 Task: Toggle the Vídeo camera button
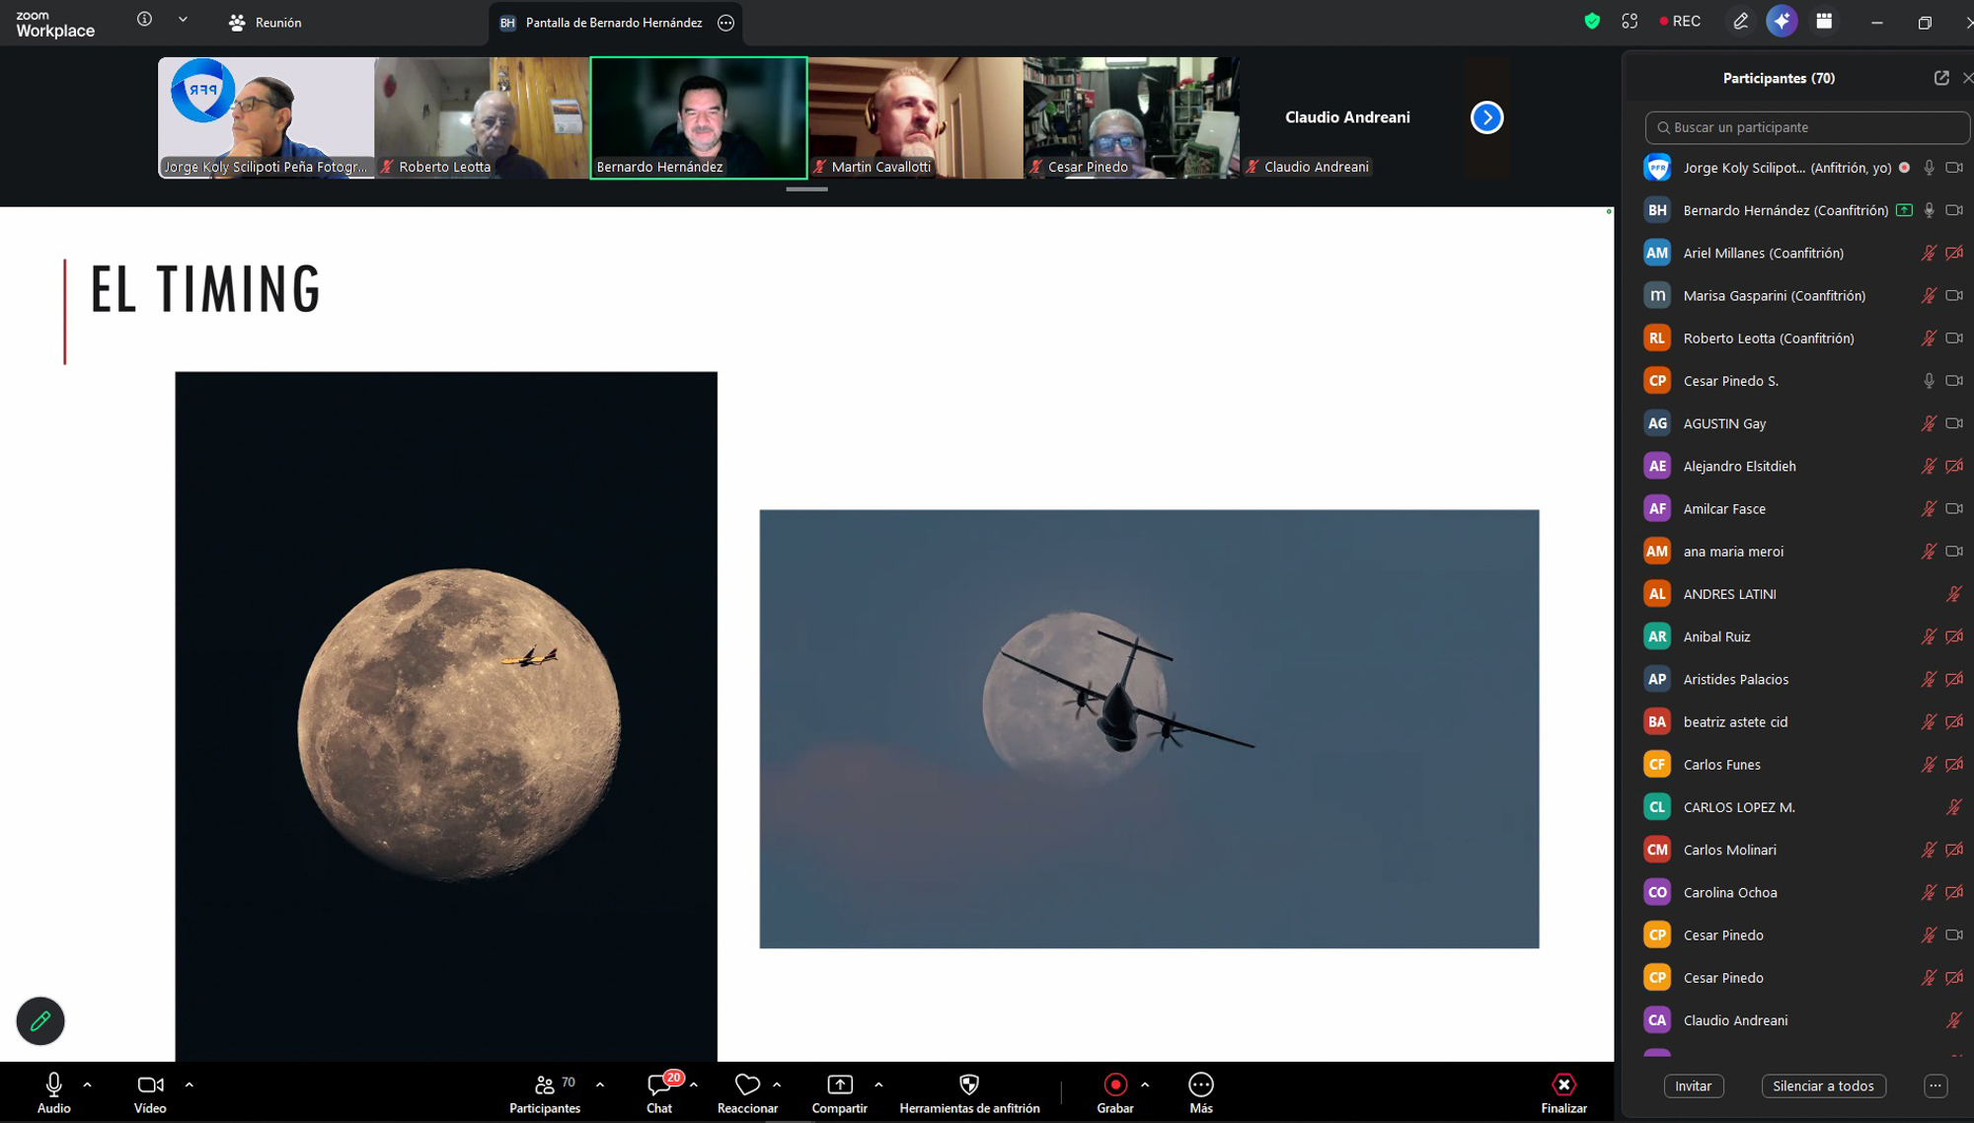pos(150,1093)
